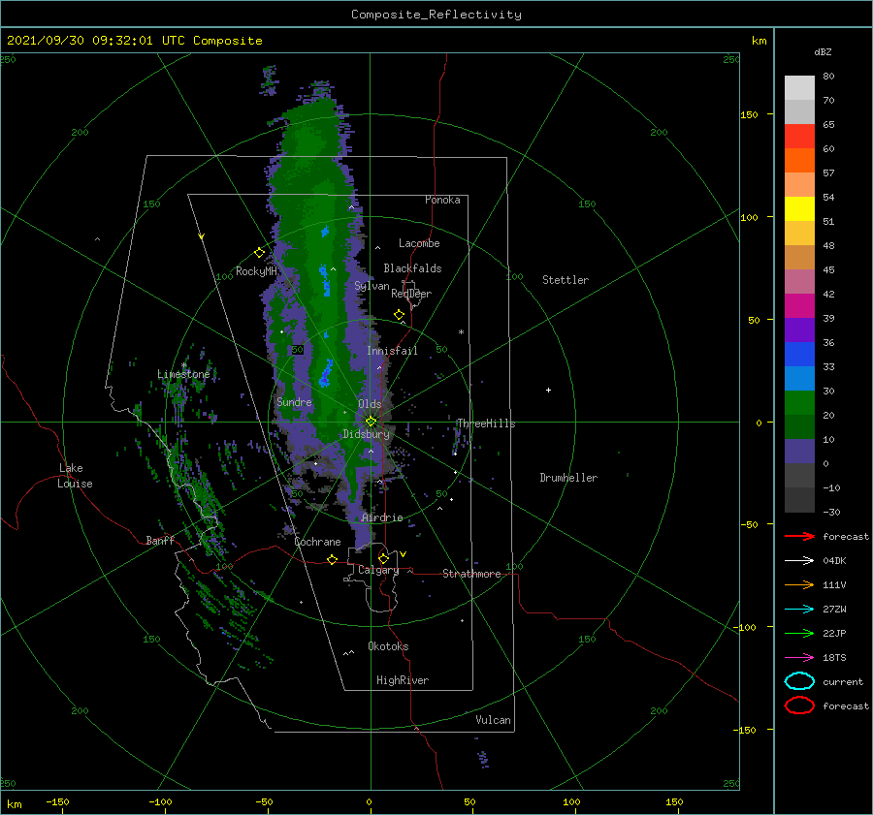Click the yellow radar-site marker below Olds

click(371, 422)
